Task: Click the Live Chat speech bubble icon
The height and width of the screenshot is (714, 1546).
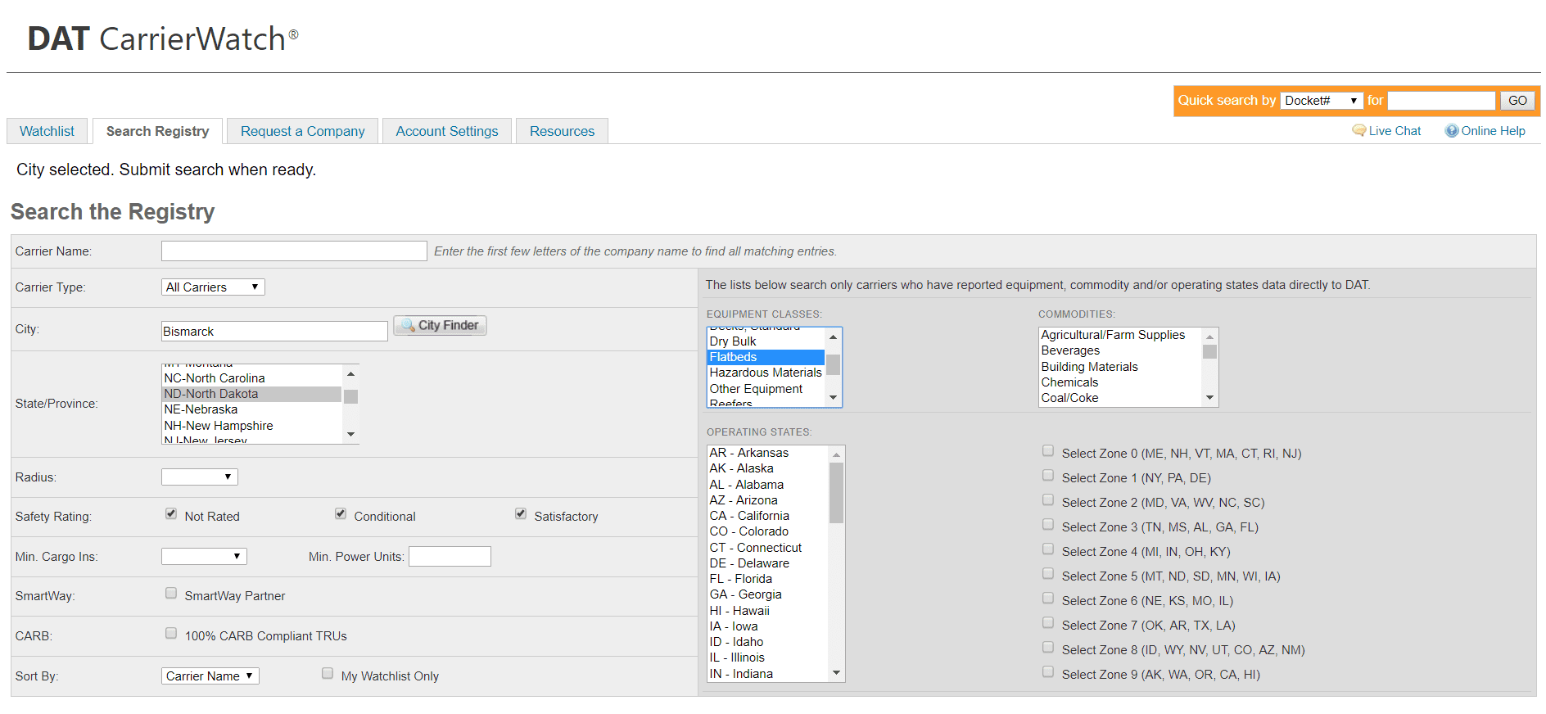Action: tap(1358, 131)
